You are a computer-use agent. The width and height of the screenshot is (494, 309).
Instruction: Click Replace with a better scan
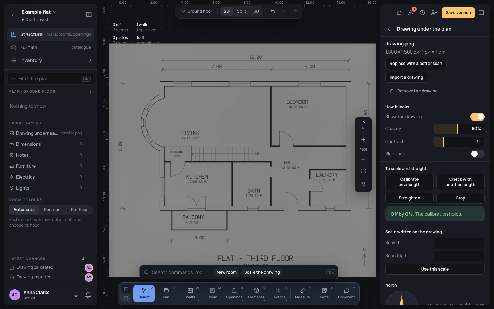point(416,64)
